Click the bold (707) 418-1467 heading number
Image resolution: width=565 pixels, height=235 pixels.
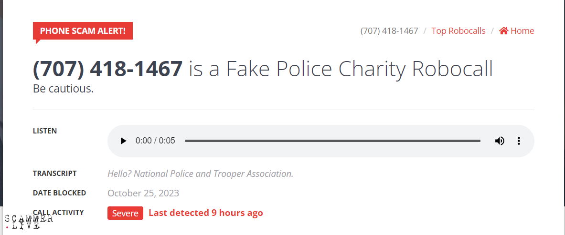point(107,70)
